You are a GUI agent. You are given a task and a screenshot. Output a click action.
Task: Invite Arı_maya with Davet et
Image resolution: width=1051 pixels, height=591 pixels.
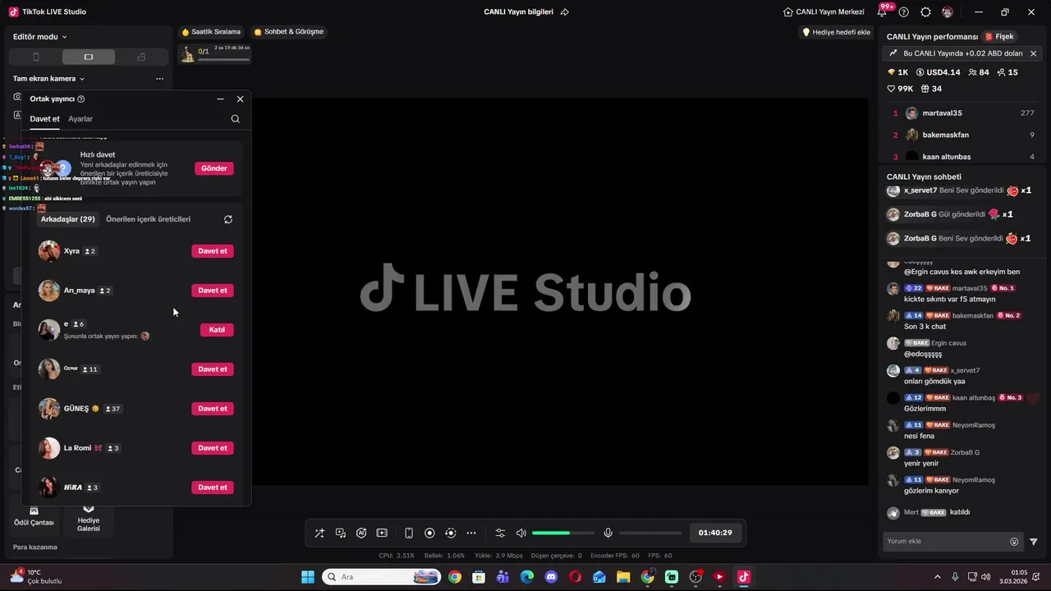[213, 291]
